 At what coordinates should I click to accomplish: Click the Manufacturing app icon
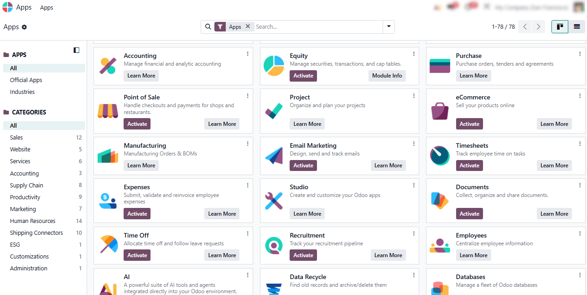(x=108, y=155)
